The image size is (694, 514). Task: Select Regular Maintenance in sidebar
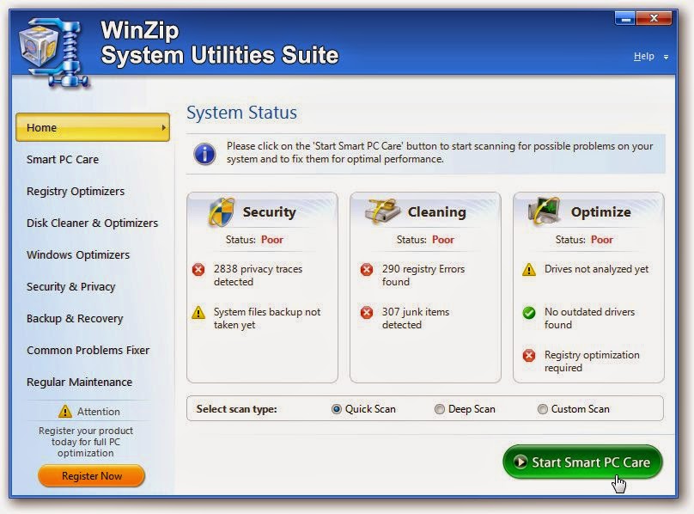79,382
